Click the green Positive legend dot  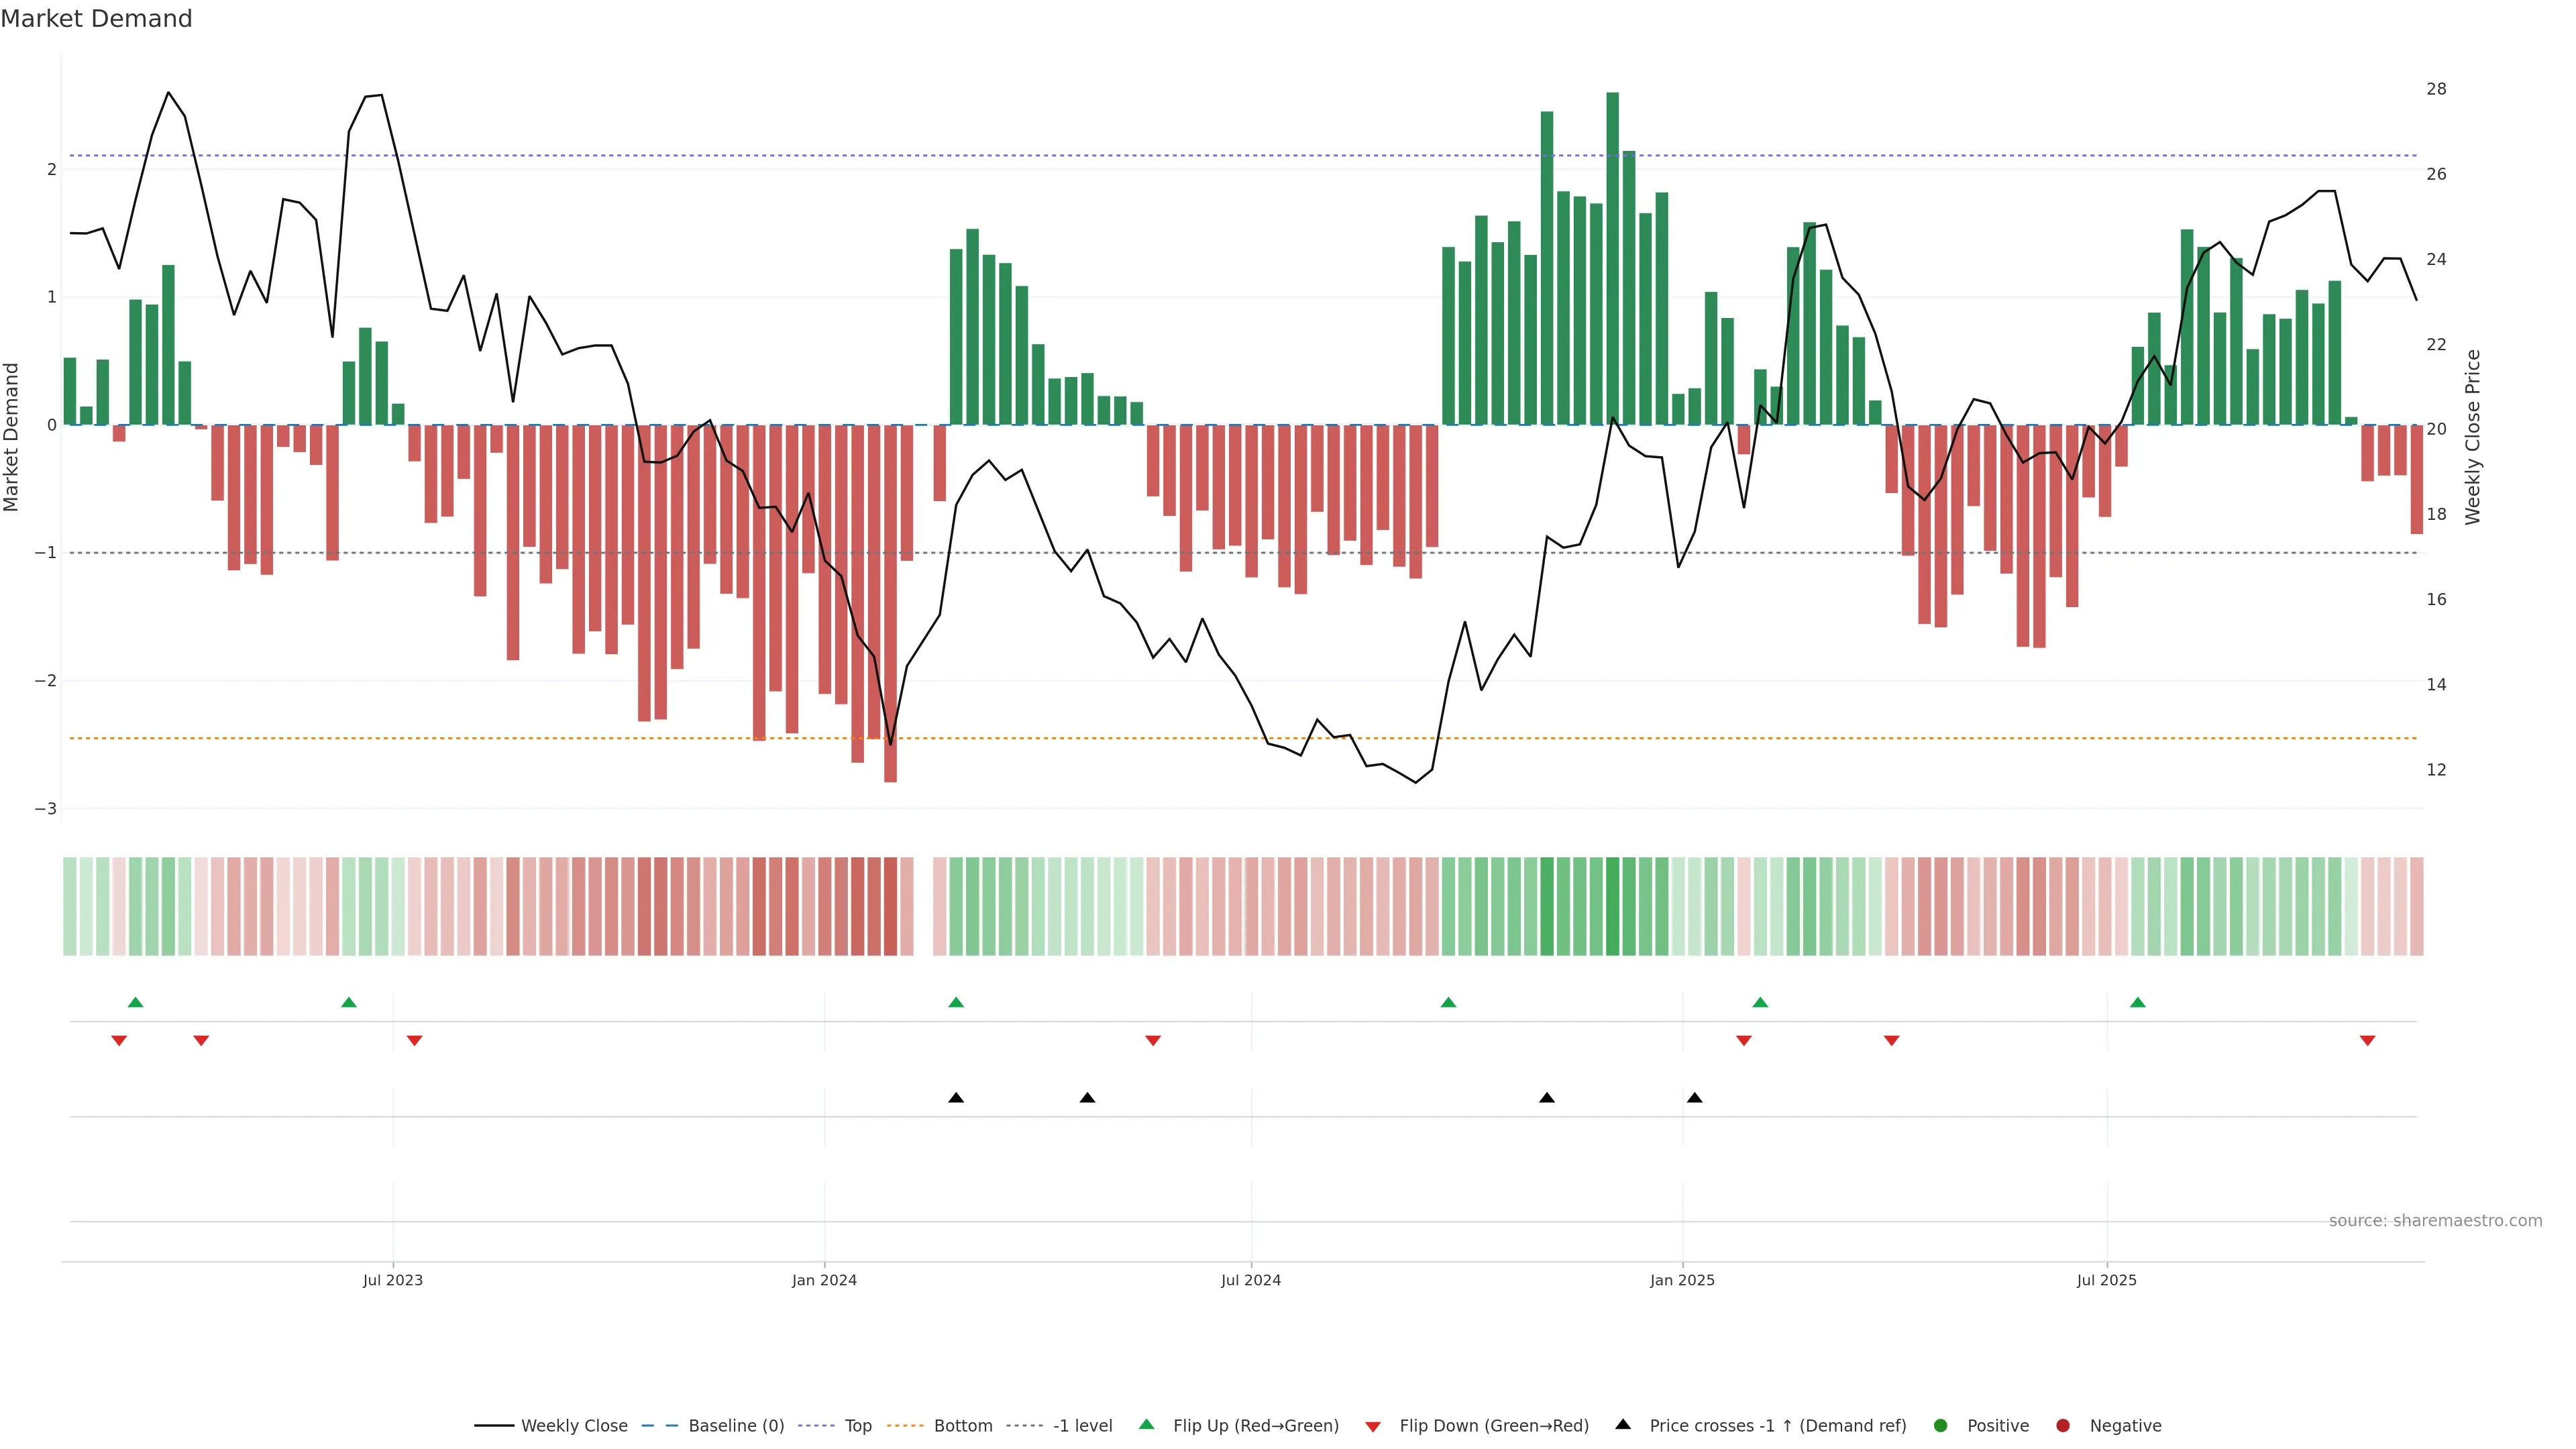[1941, 1426]
